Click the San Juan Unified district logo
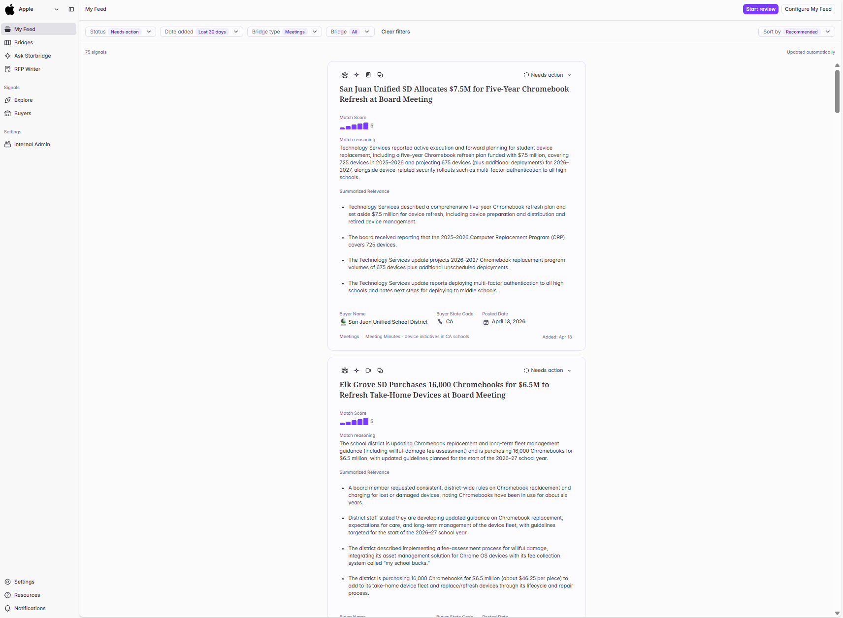843x618 pixels. click(343, 322)
